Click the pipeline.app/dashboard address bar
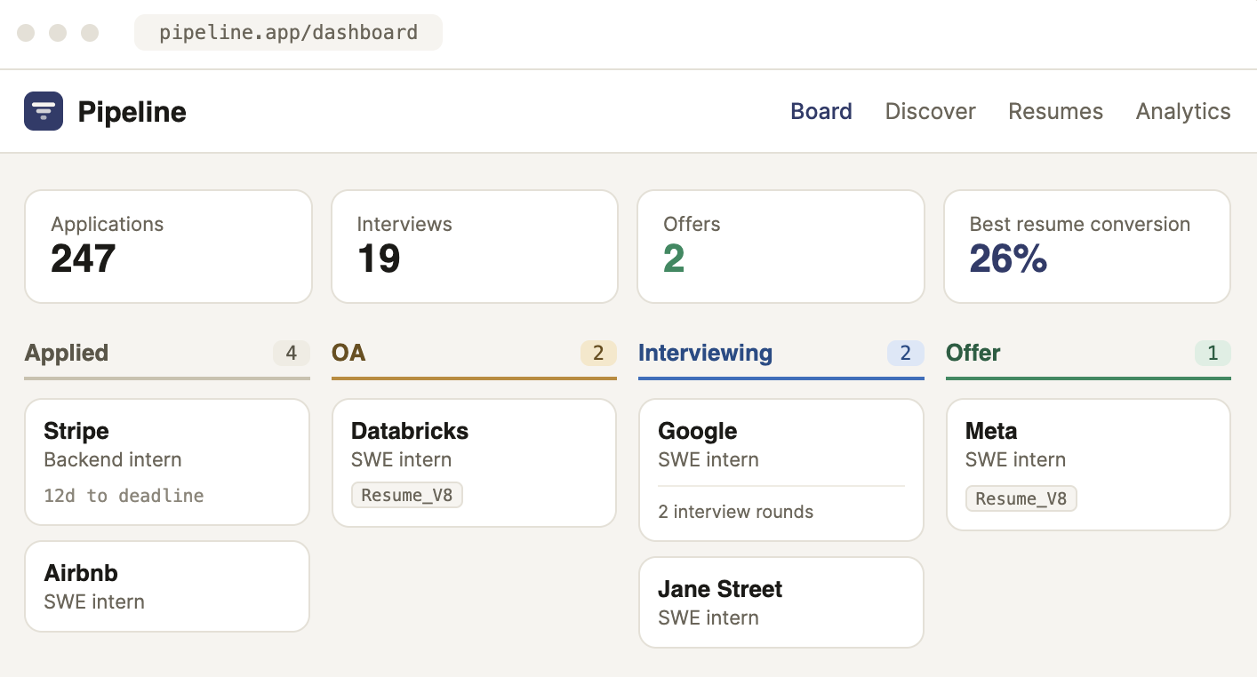 pos(288,33)
